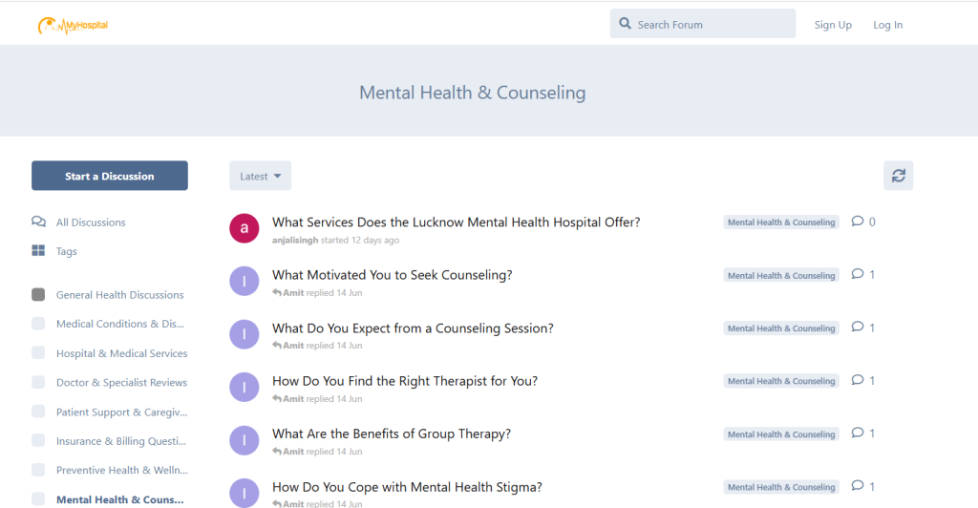The width and height of the screenshot is (978, 508).
Task: Click reply count icon for Lucknow hospital discussion
Action: coord(858,222)
